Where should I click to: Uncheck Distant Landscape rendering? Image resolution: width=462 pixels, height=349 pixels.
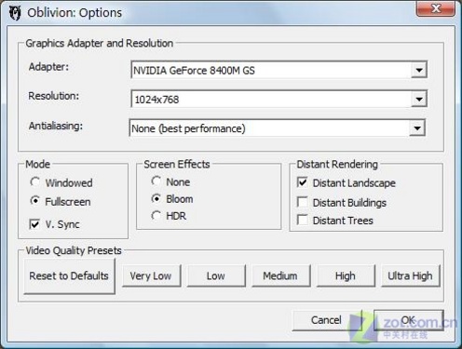(346, 182)
